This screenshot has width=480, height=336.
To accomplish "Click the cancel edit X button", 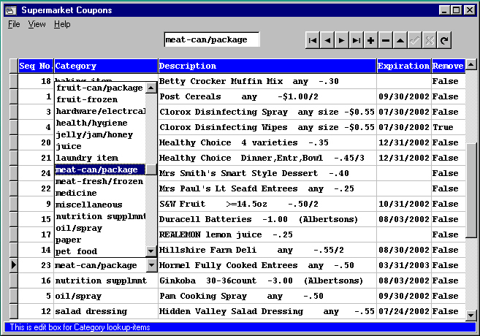I will pos(430,40).
